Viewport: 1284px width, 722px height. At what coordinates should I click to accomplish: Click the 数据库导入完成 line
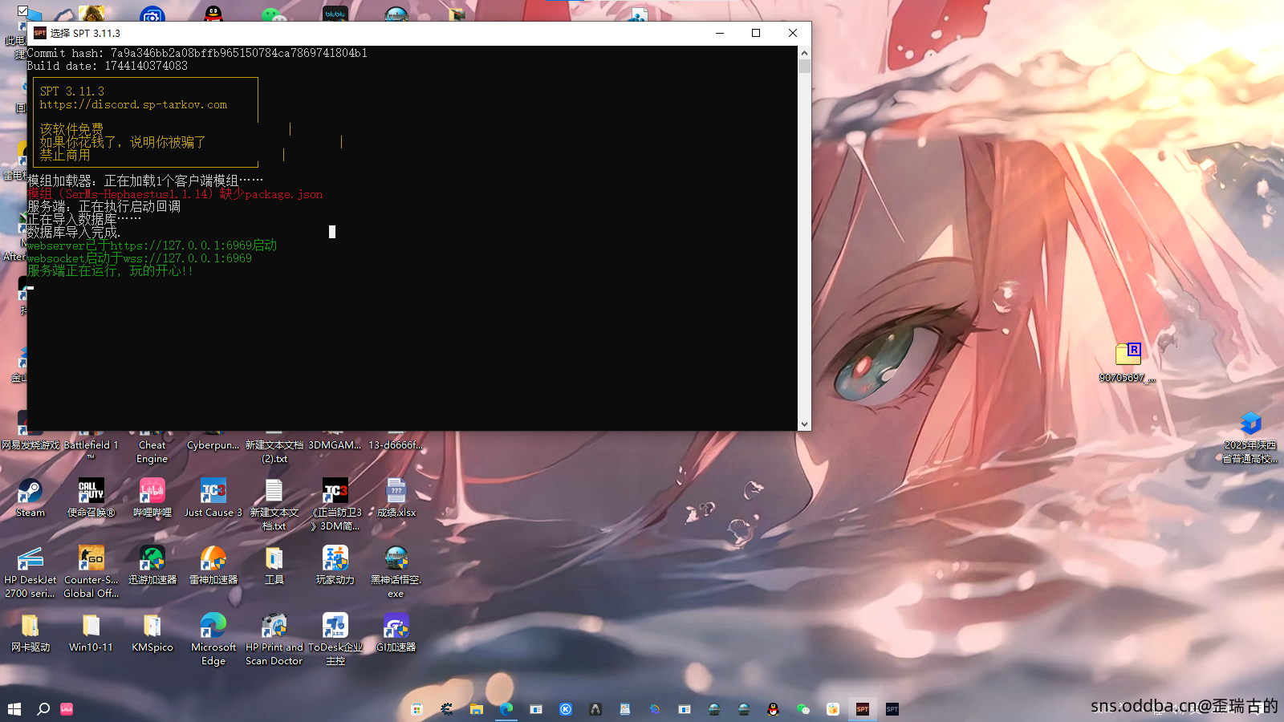click(x=74, y=233)
